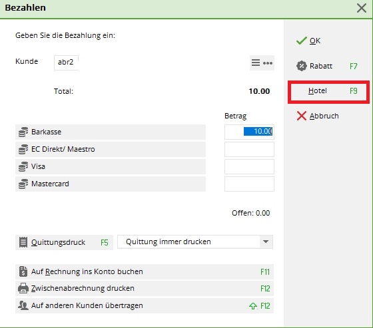Click the Kunde field containing abr2
Screen dimensions: 373x328
point(66,63)
